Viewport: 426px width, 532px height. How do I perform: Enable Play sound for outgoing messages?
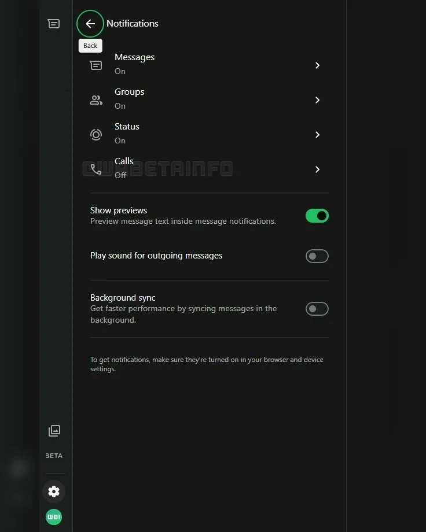[317, 256]
